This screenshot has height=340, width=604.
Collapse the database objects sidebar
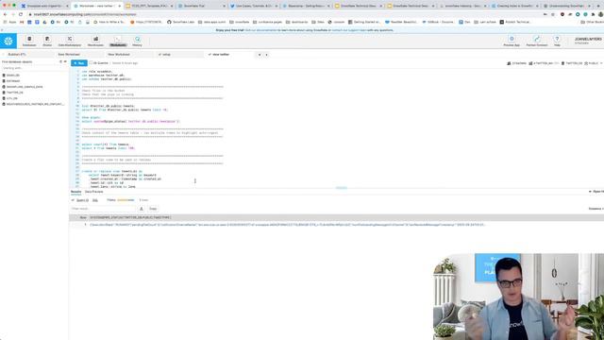[65, 61]
